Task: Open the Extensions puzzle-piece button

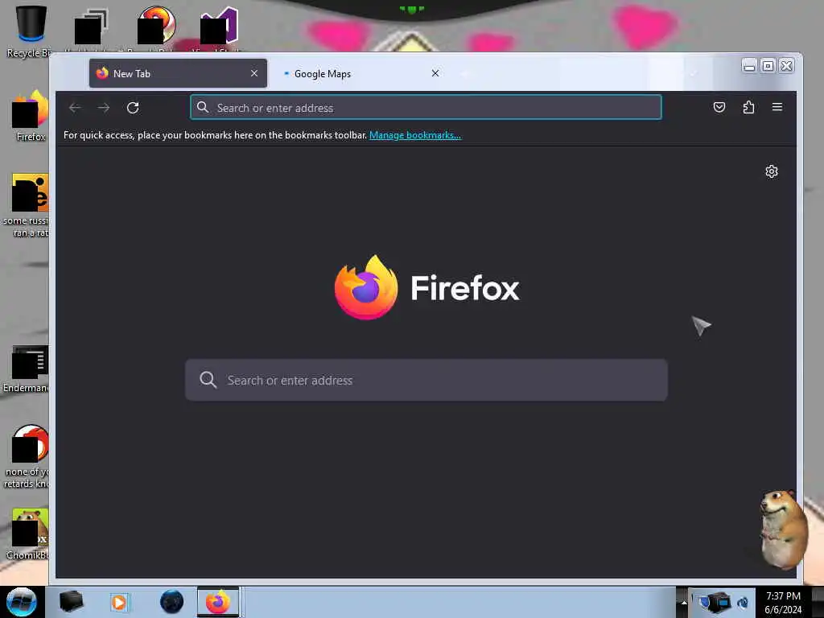Action: (748, 107)
